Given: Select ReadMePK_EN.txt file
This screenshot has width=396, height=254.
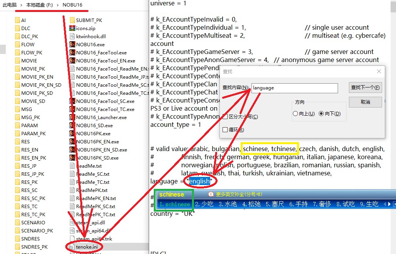Looking at the screenshot, I should (x=93, y=198).
